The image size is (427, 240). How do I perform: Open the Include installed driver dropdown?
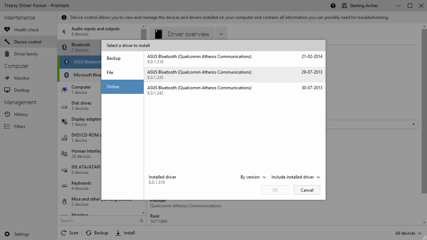click(x=296, y=177)
